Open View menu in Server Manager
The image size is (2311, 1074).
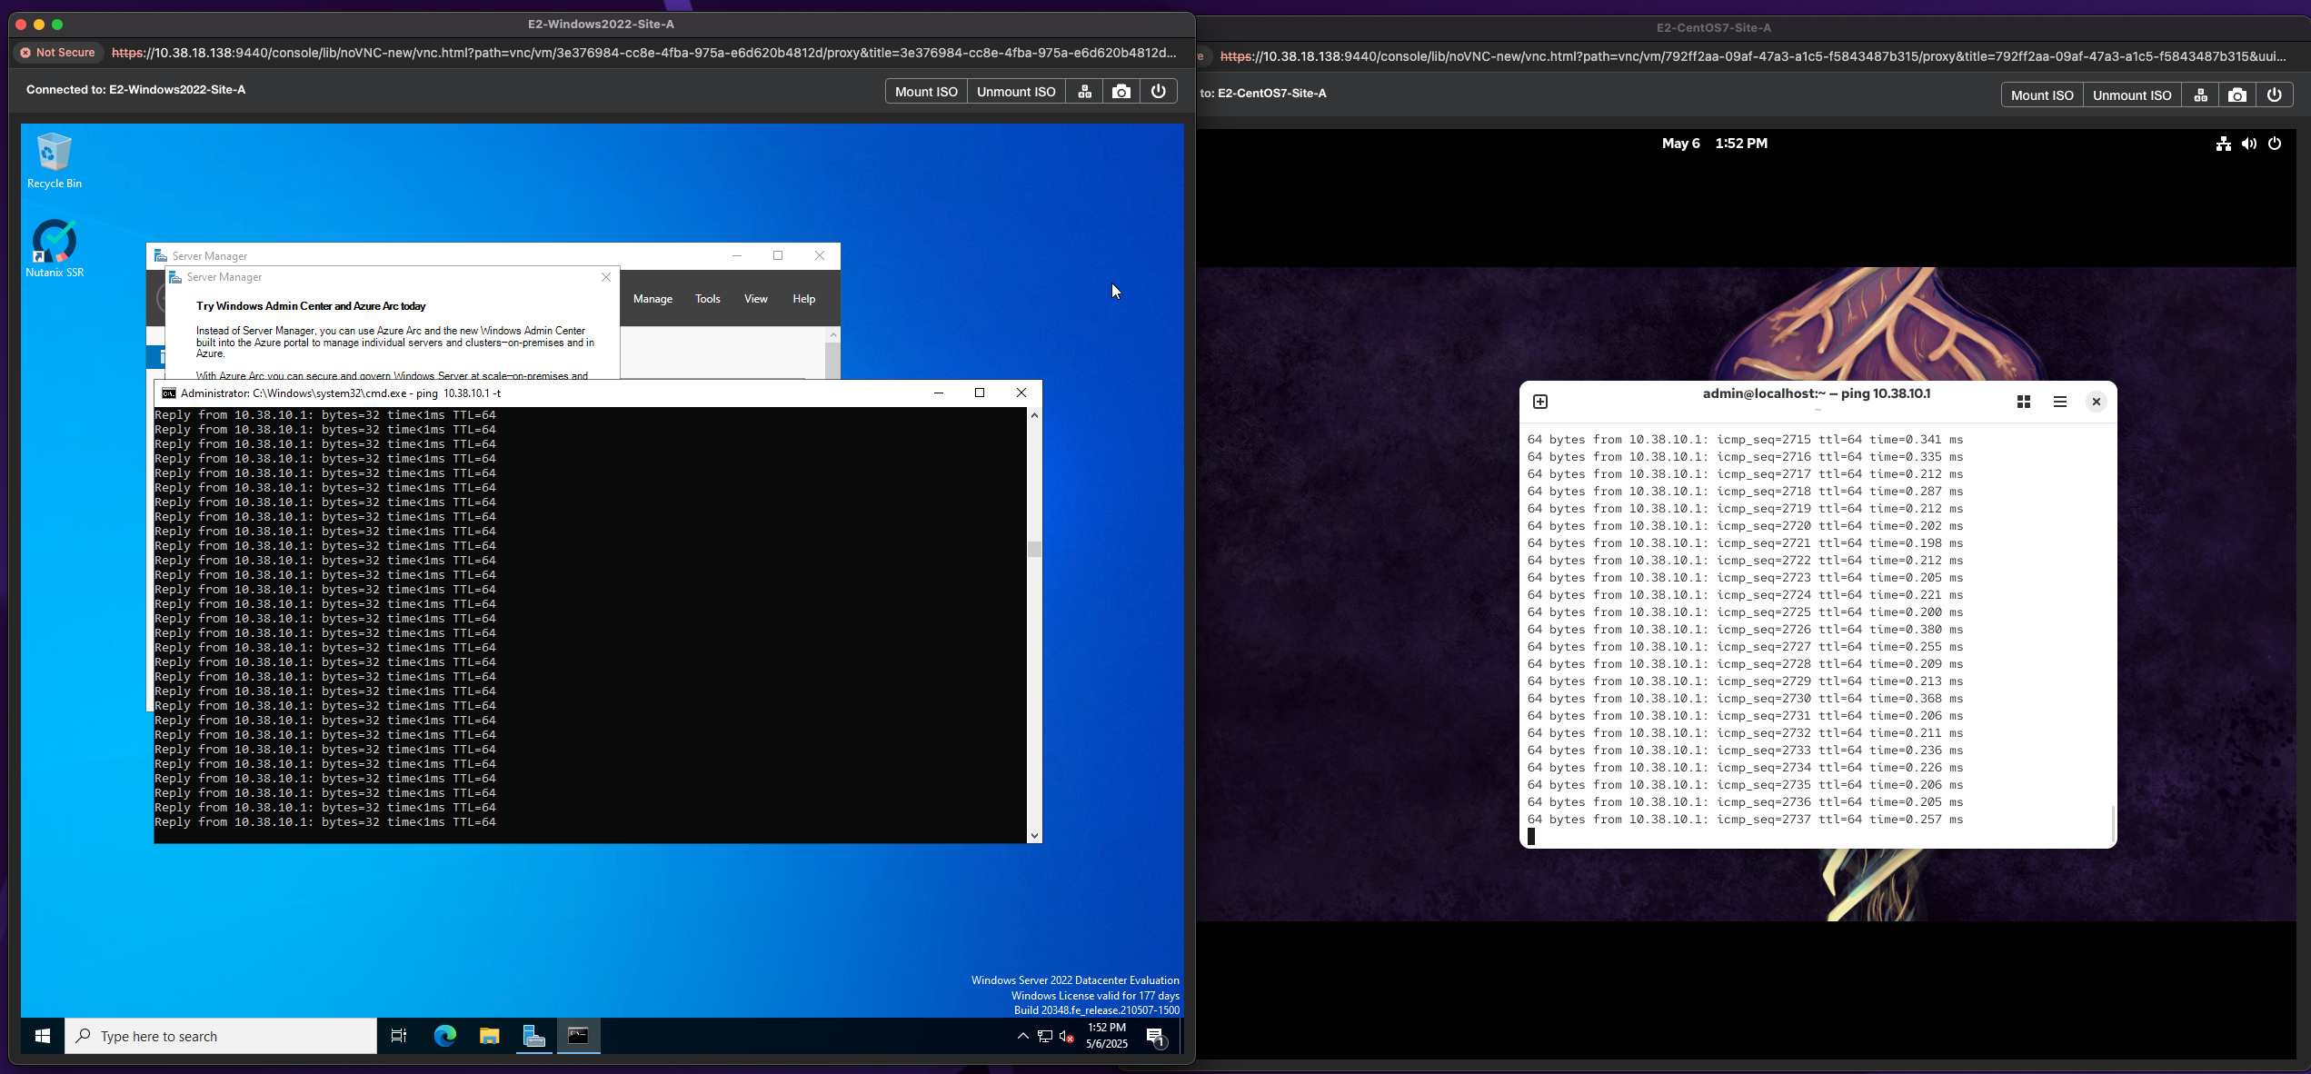(x=755, y=299)
